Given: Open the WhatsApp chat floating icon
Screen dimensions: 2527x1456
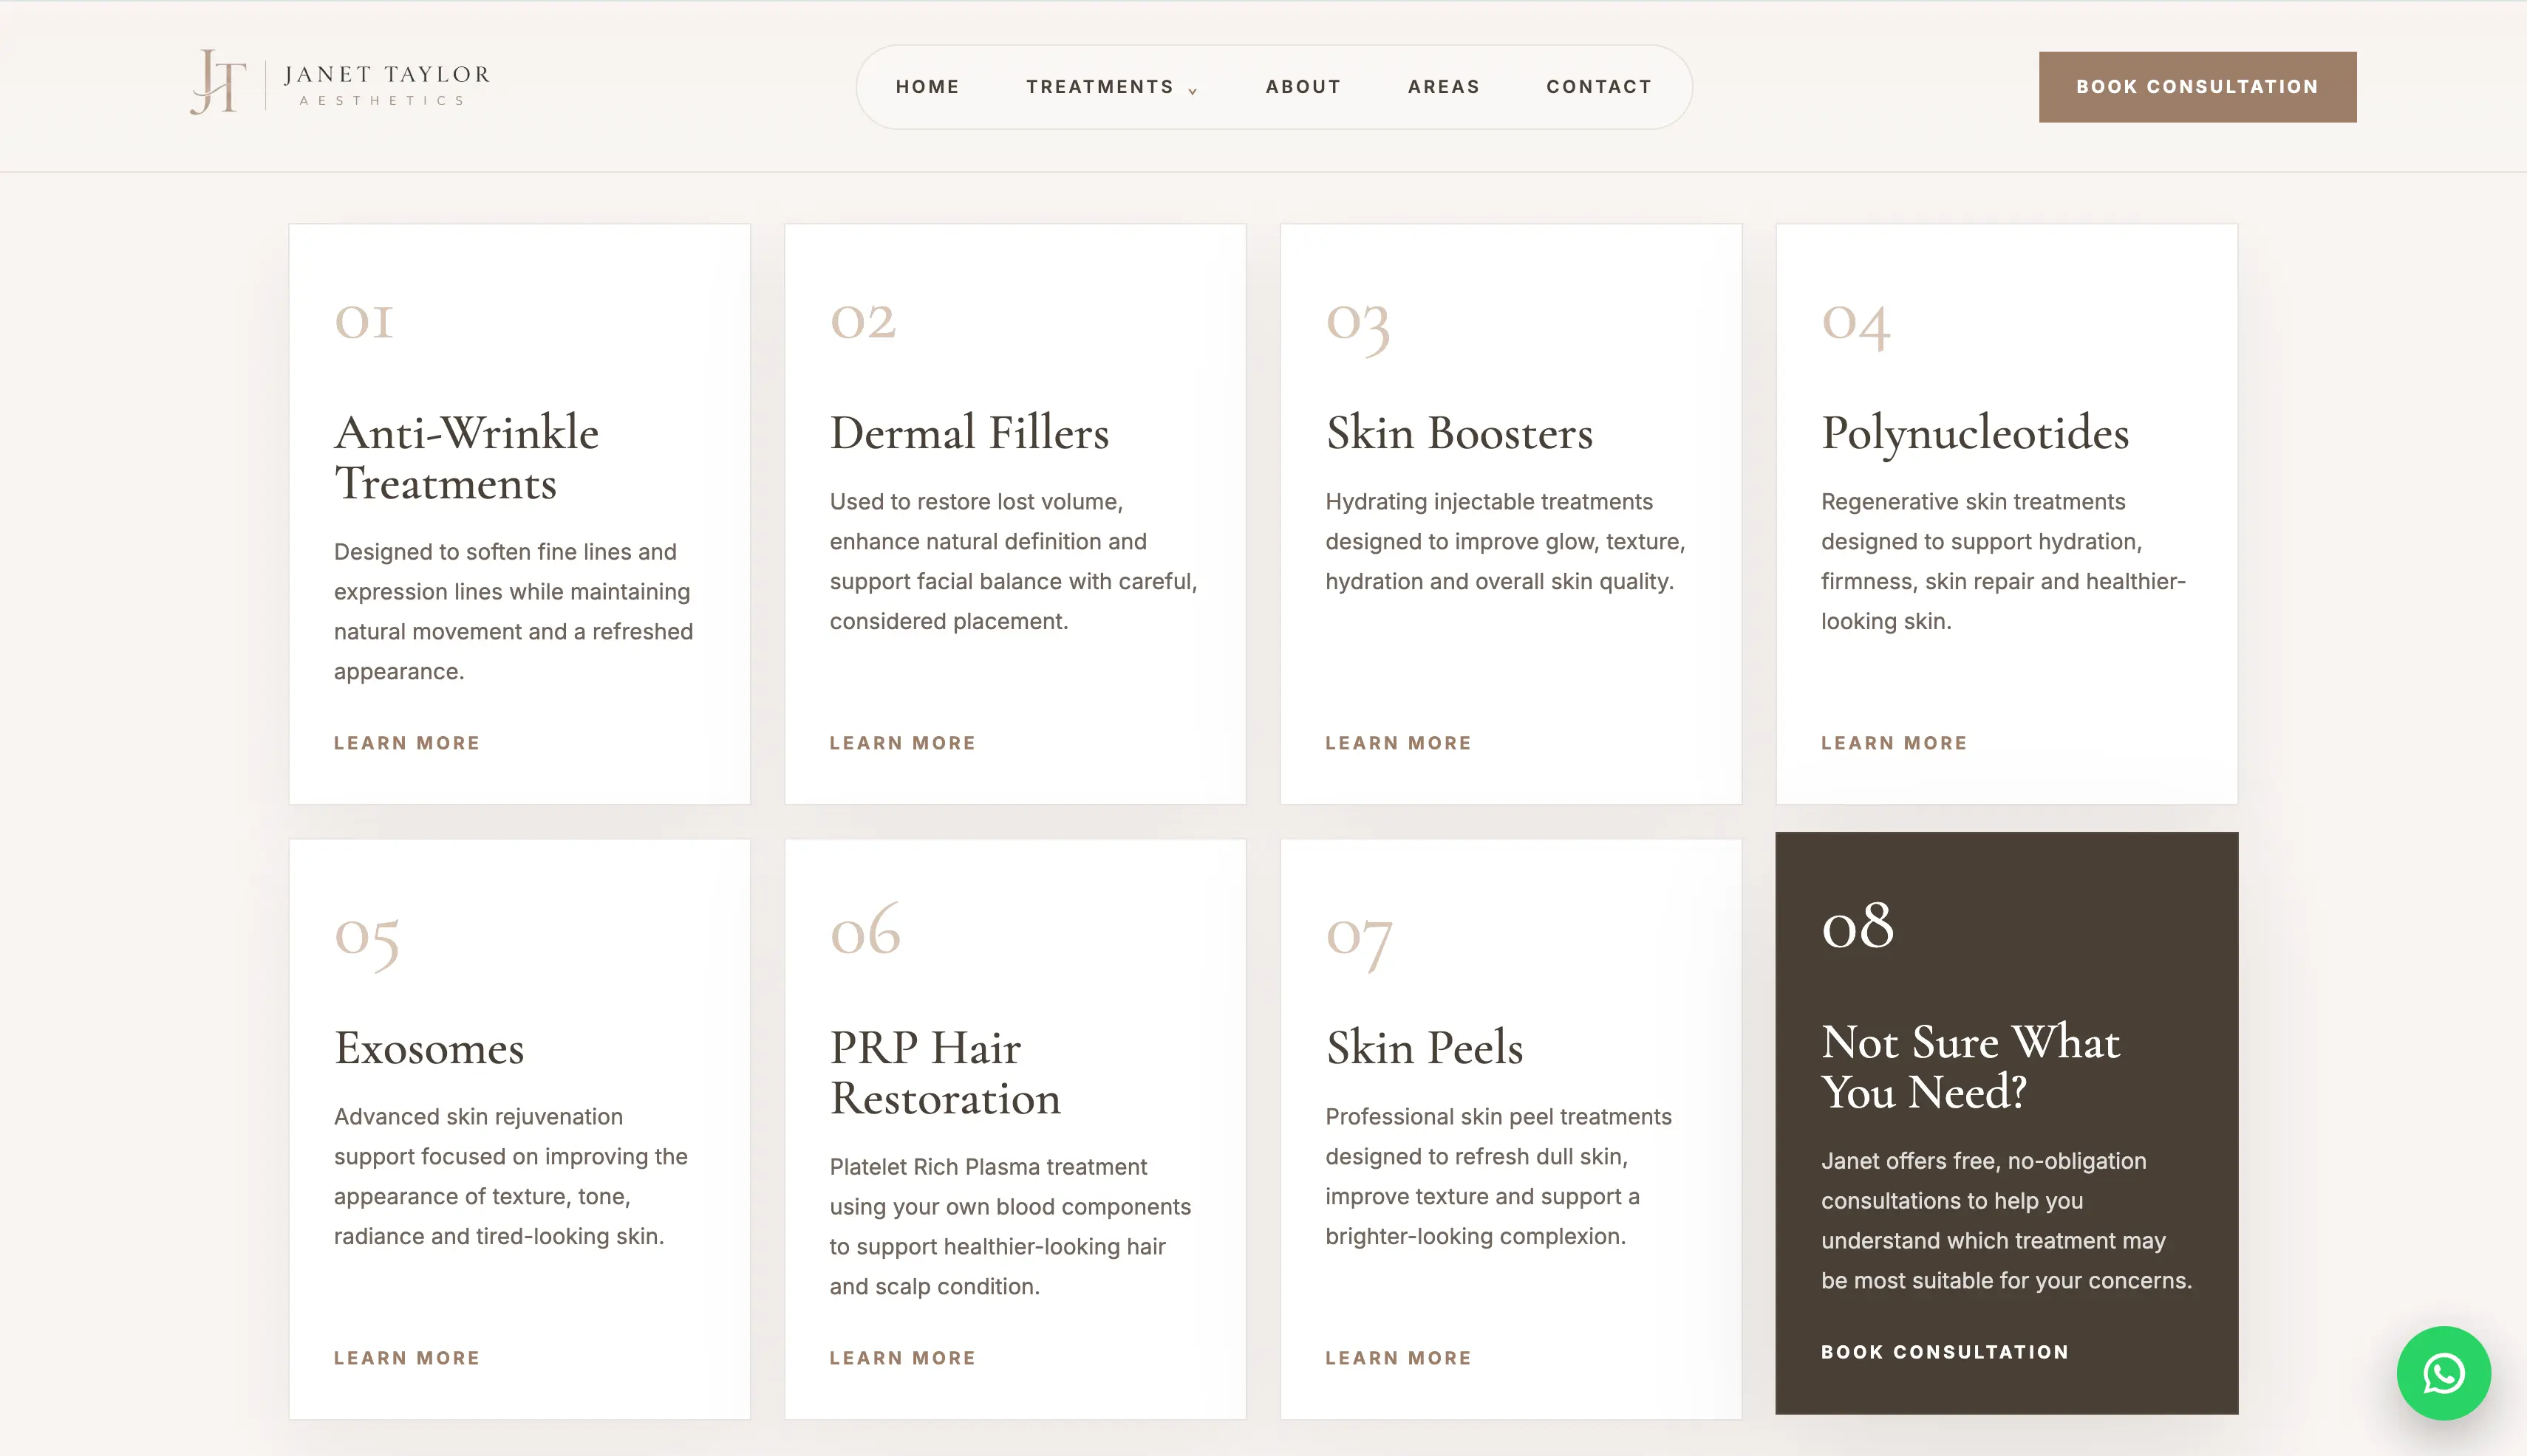Looking at the screenshot, I should (x=2443, y=1373).
